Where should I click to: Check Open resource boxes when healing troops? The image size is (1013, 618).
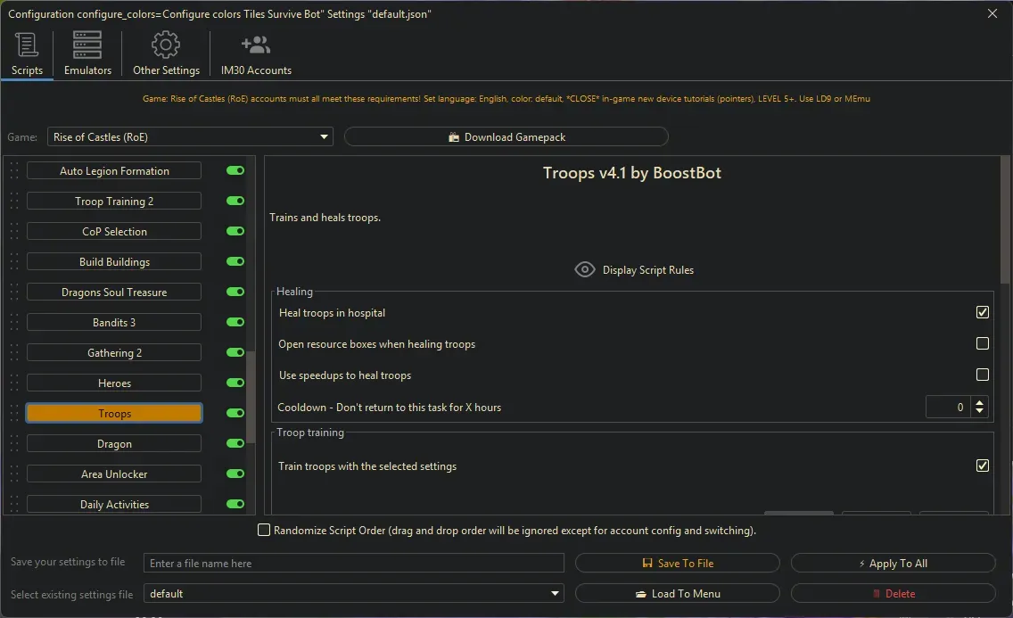click(982, 343)
